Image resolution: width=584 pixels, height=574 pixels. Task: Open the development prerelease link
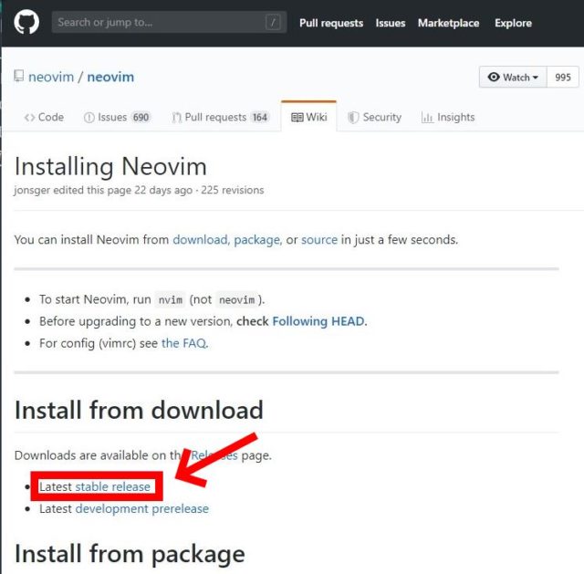142,508
